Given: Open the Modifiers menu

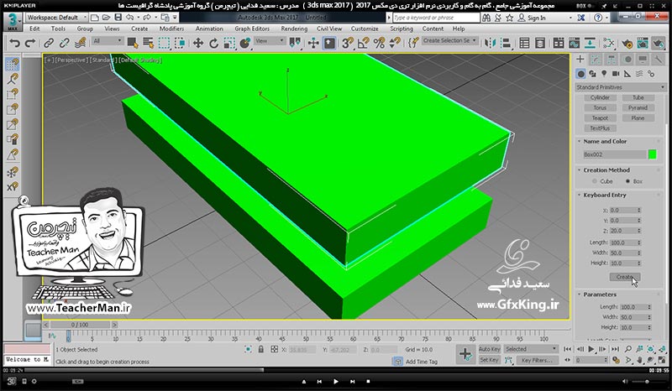Looking at the screenshot, I should click(x=171, y=29).
